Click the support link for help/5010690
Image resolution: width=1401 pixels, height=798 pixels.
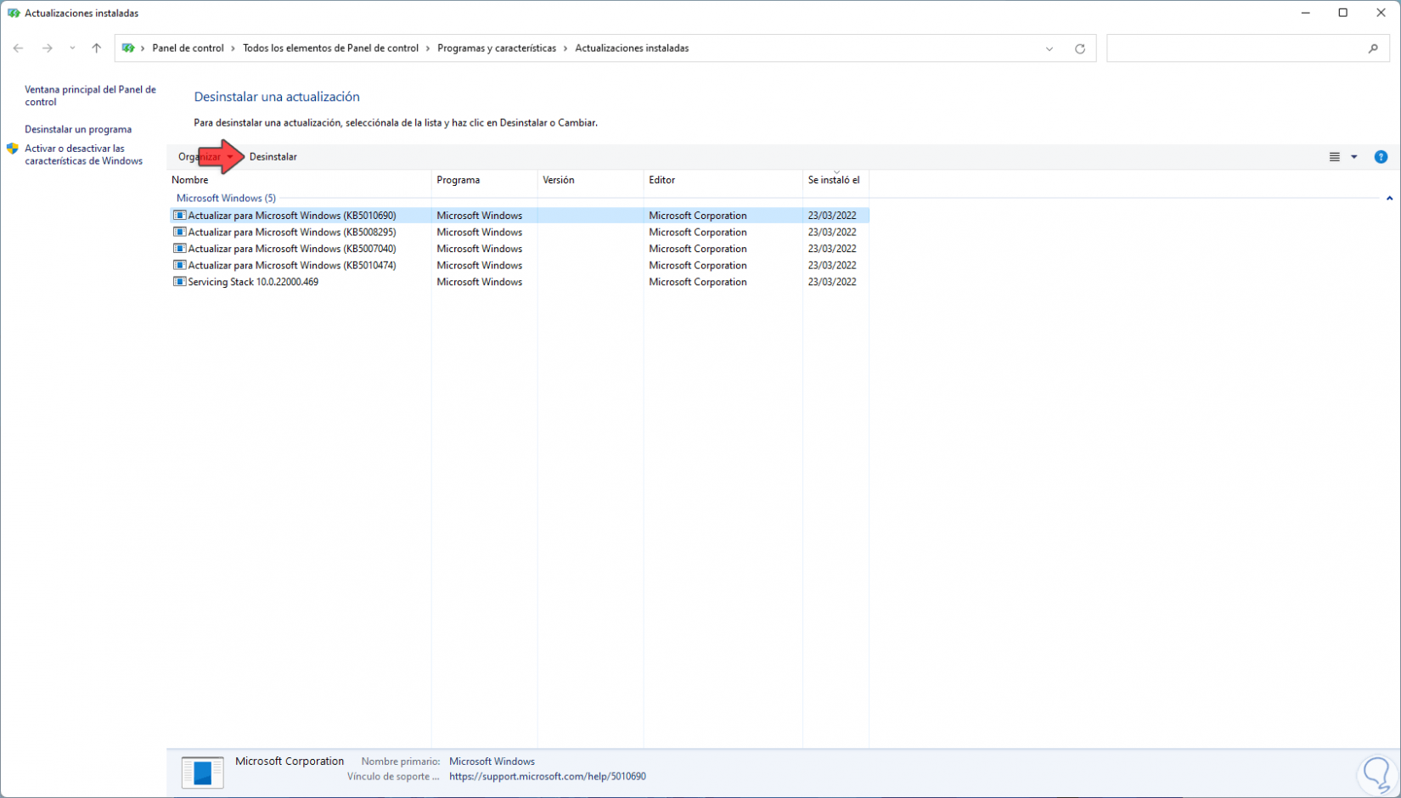(x=548, y=777)
